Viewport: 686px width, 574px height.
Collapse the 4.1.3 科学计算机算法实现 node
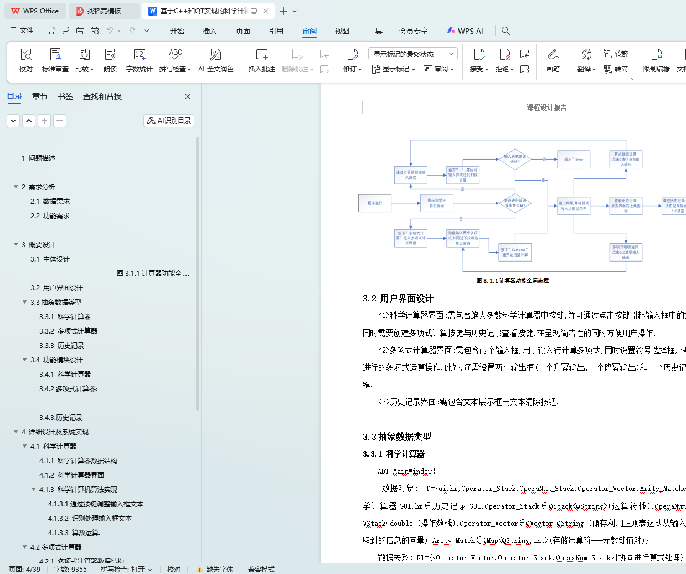(x=33, y=489)
